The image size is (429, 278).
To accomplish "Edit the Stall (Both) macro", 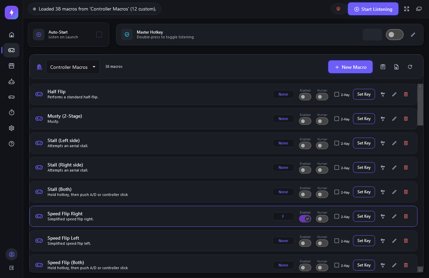I will pyautogui.click(x=394, y=192).
